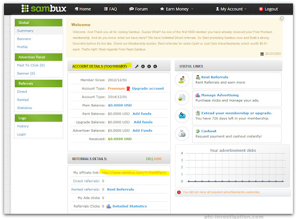Viewport: 297px width, 219px height.
Task: Close the Welcome message box
Action: click(282, 18)
